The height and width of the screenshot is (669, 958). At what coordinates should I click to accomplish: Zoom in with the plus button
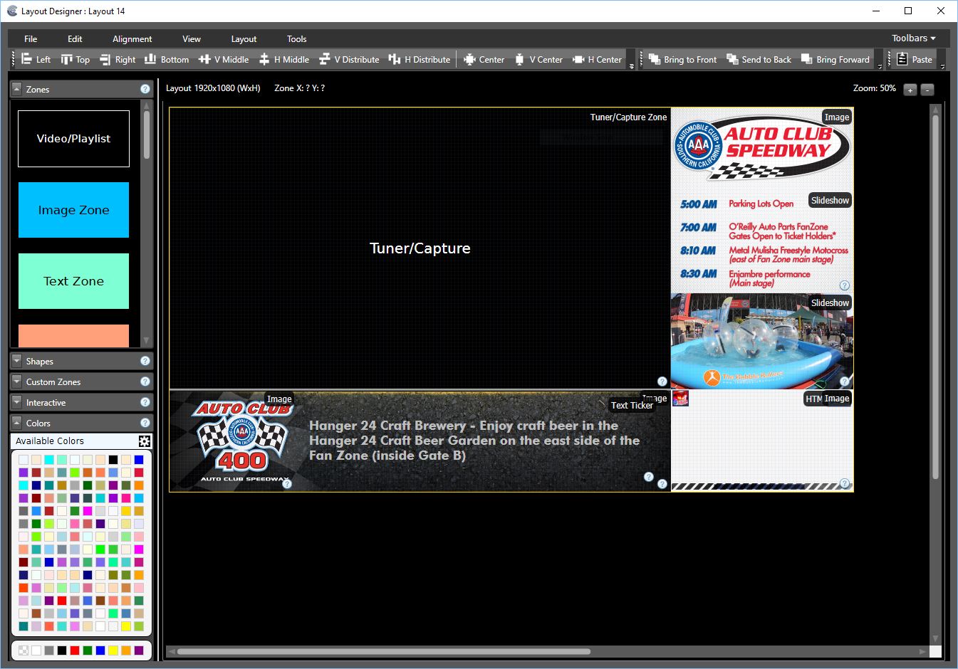coord(910,90)
